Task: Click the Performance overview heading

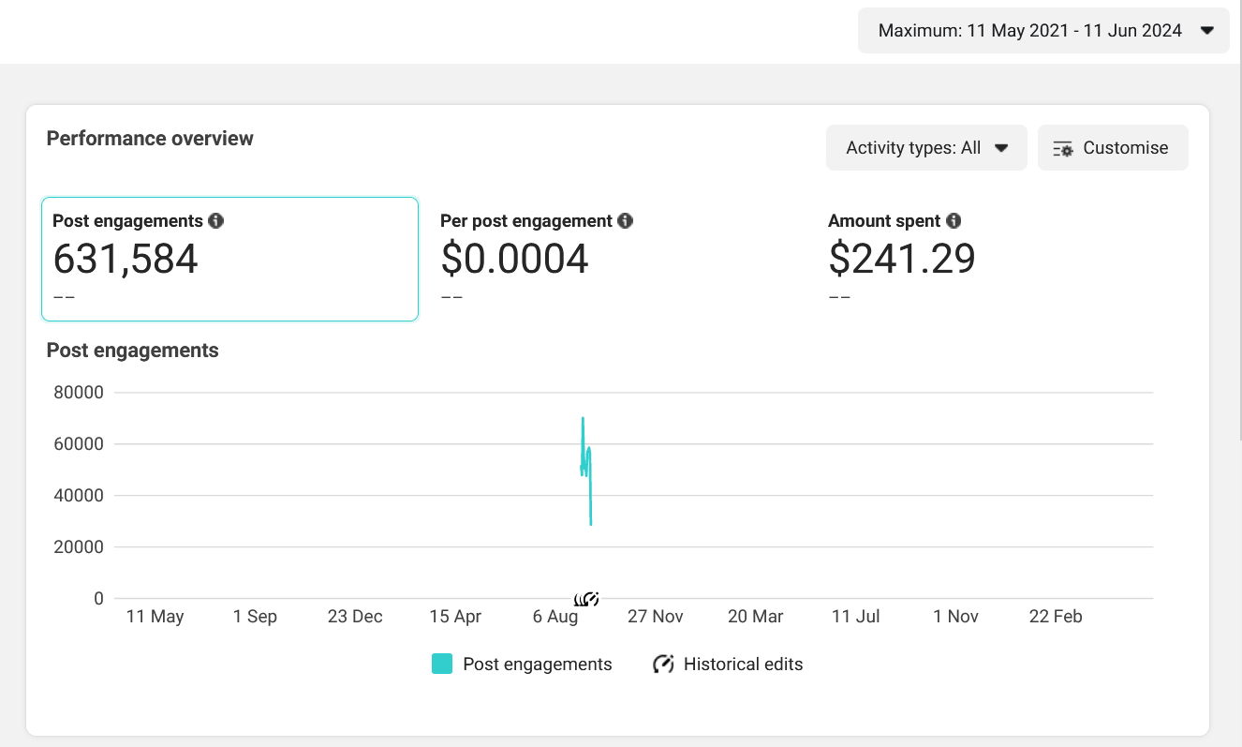Action: (x=150, y=139)
